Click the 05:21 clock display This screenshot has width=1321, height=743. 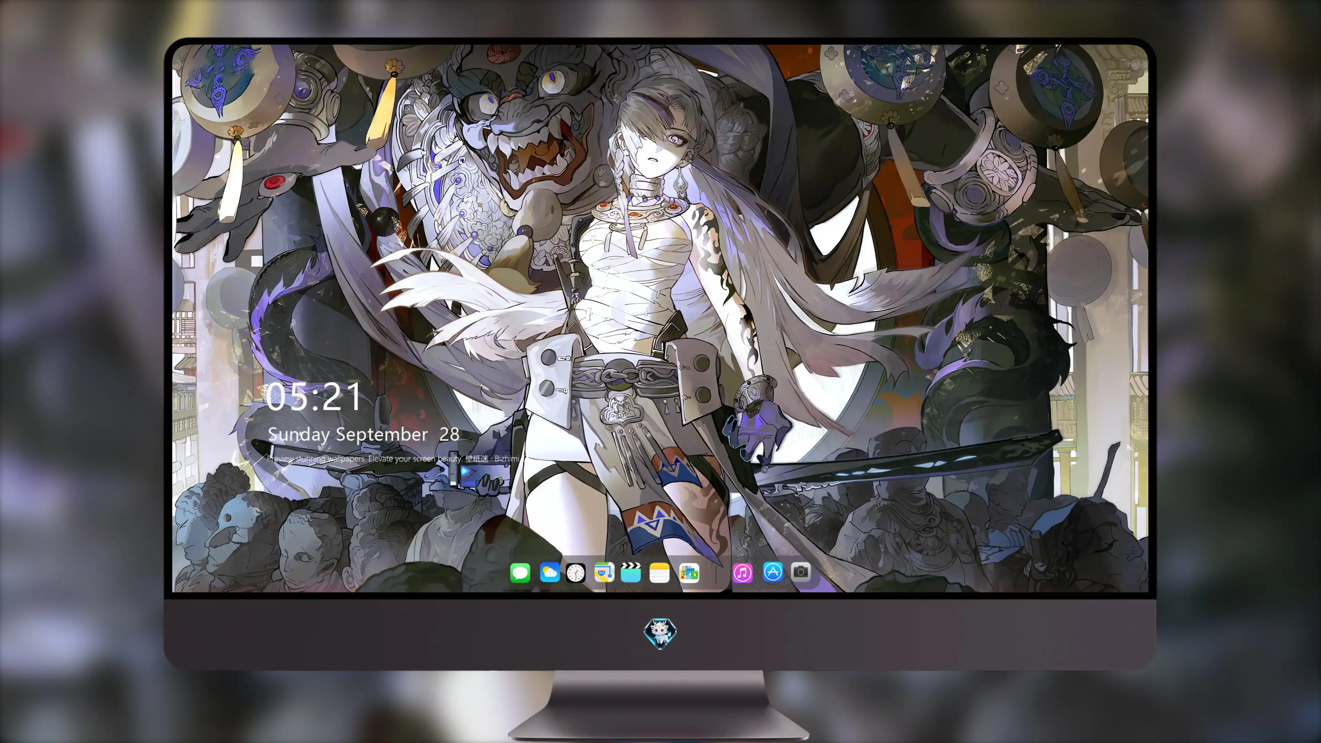click(x=313, y=397)
